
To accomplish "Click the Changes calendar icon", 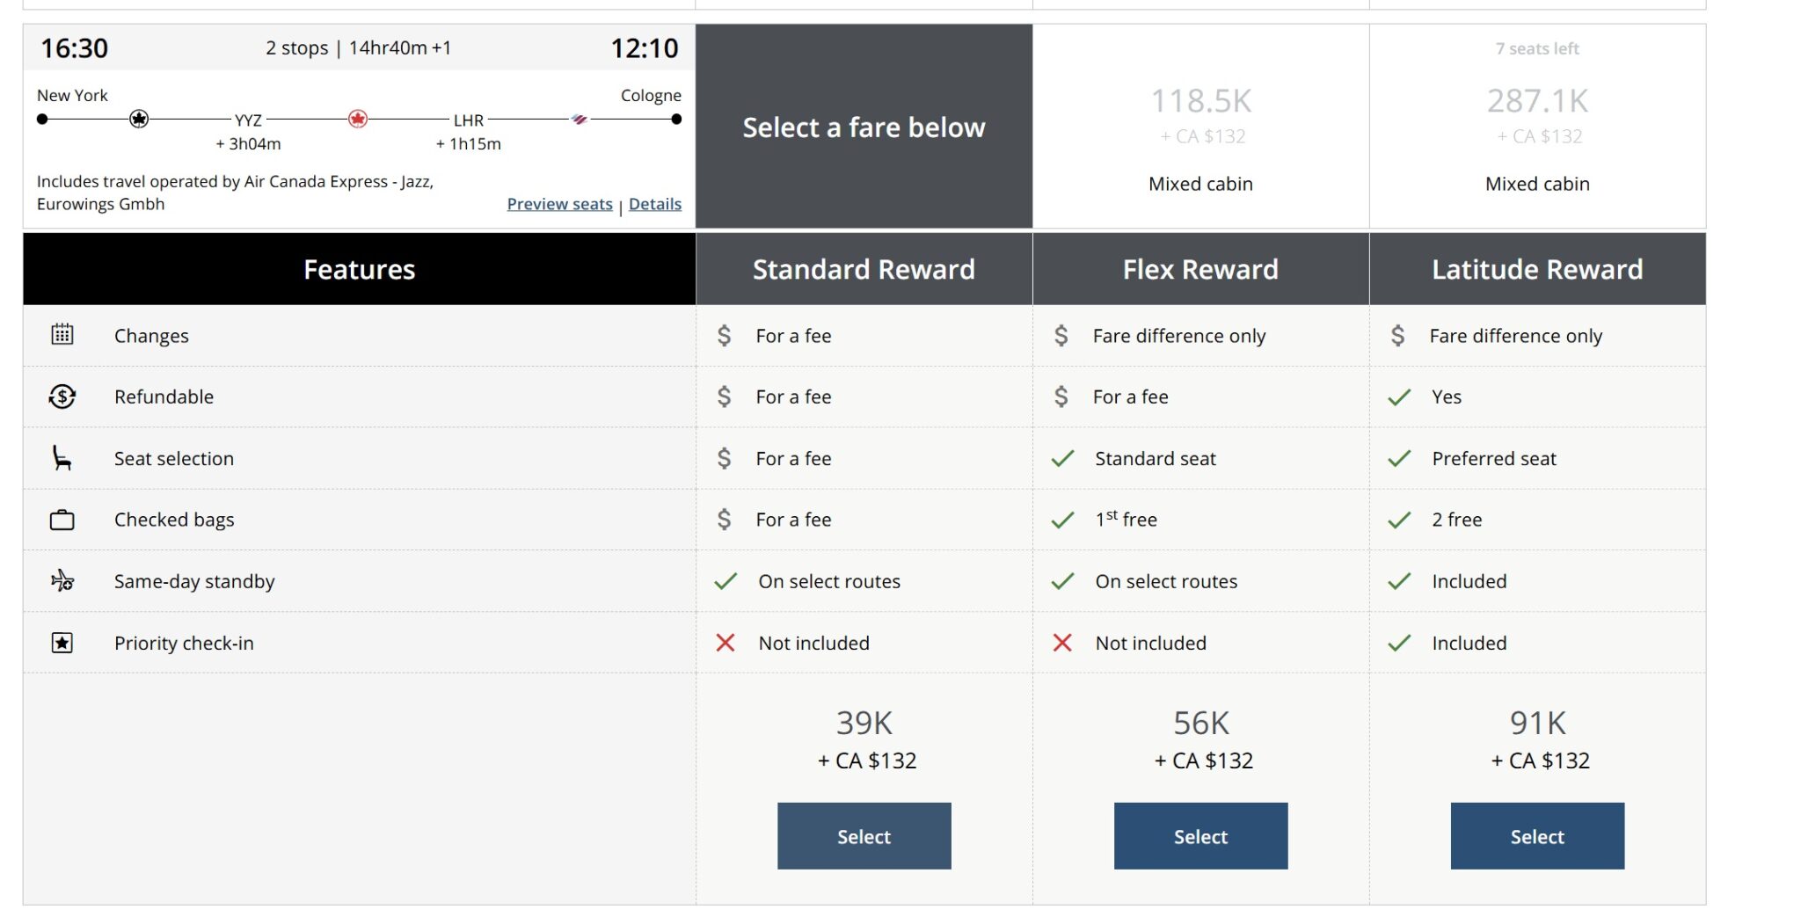I will (62, 335).
